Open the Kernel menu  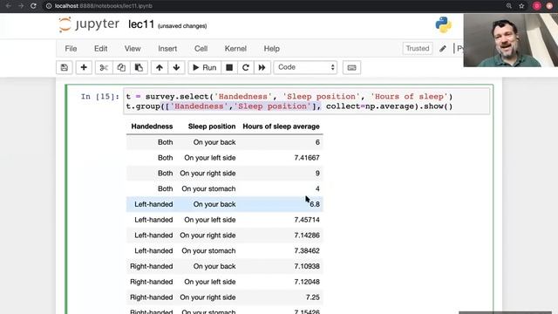(235, 49)
